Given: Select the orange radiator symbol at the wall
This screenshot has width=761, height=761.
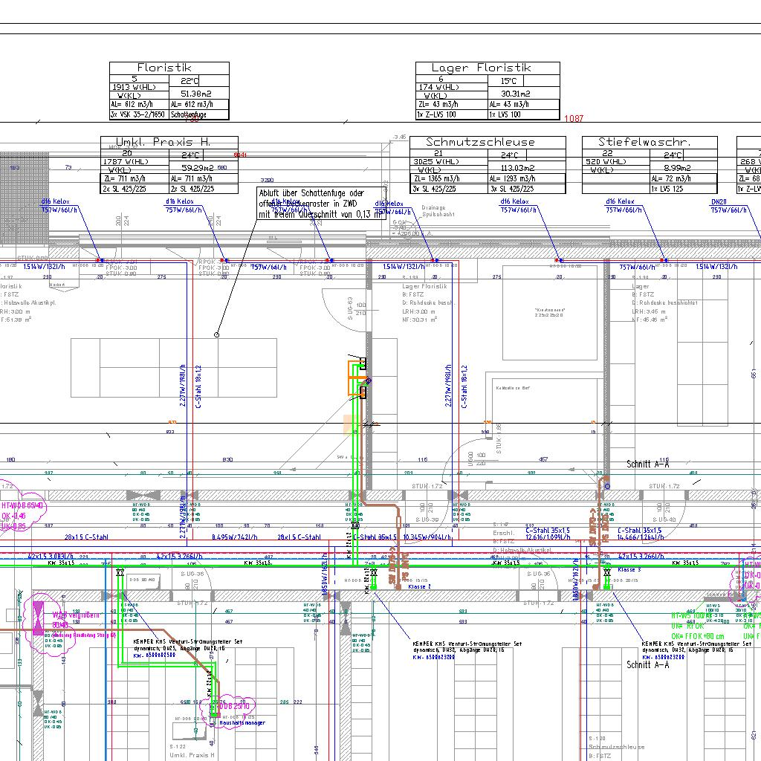Looking at the screenshot, I should point(355,378).
